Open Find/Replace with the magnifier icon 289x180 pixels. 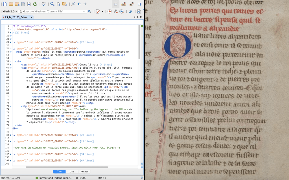[x=52, y=4]
